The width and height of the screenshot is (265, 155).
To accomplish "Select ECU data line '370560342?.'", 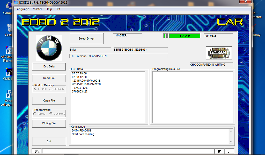I will coord(80,92).
